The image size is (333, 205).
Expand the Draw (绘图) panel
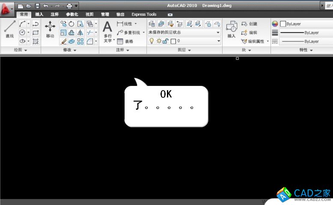pos(21,50)
